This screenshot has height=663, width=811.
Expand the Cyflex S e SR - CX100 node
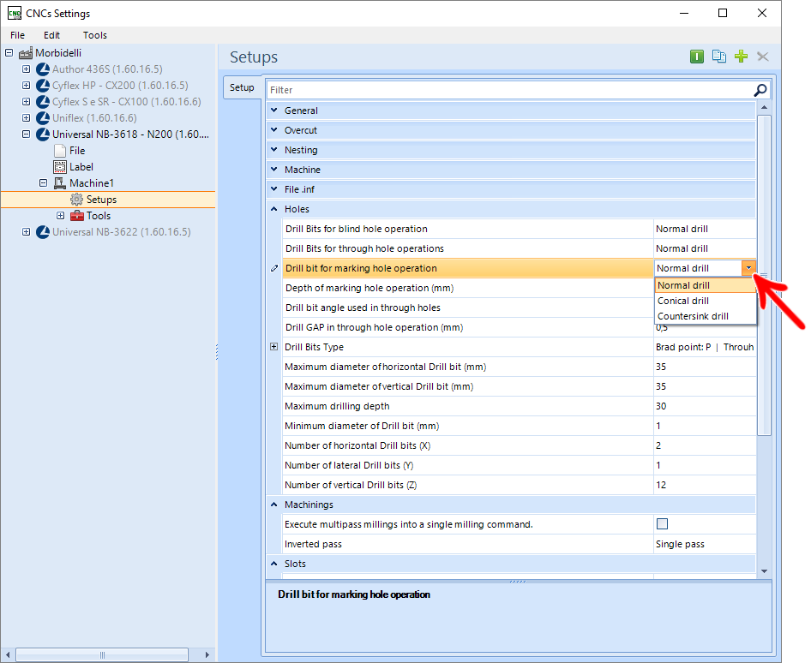[26, 102]
